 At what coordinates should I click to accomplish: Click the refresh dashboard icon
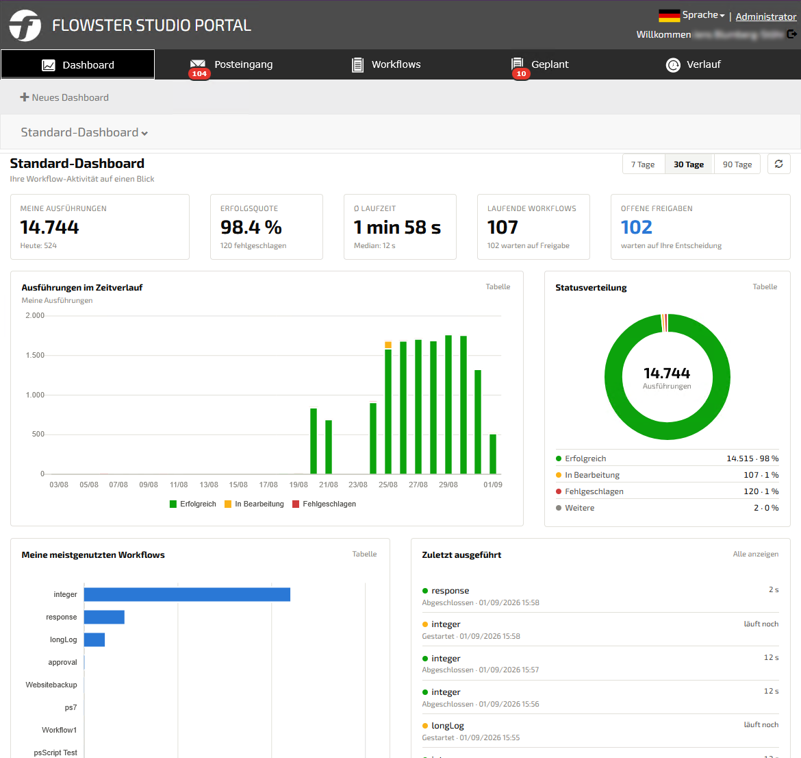tap(778, 164)
